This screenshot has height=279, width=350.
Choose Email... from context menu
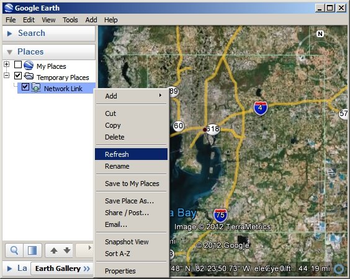tap(132, 224)
